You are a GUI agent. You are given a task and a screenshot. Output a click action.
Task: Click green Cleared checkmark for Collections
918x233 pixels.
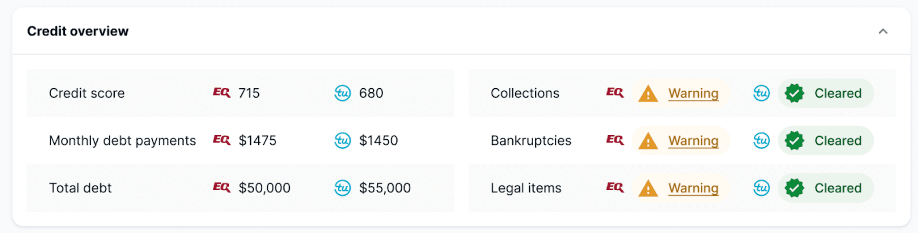click(795, 93)
